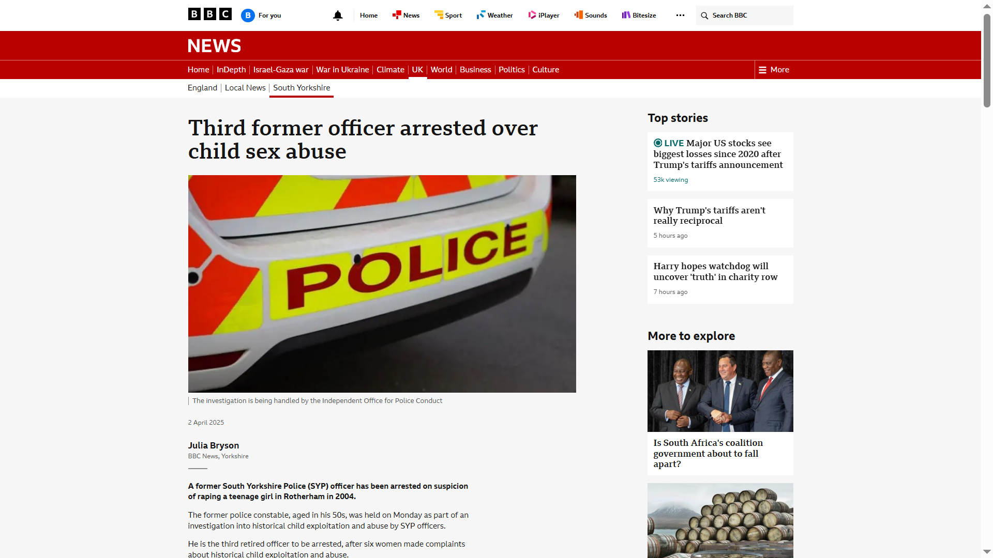
Task: Open the Sport section link
Action: [x=448, y=16]
